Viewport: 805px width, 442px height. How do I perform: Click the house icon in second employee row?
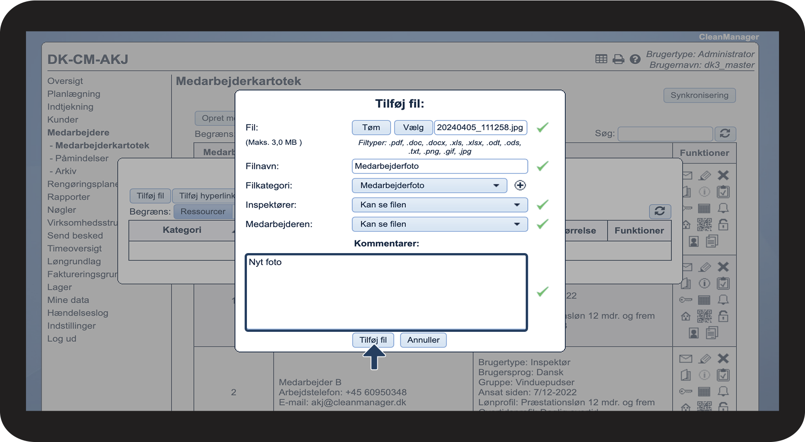pos(686,316)
